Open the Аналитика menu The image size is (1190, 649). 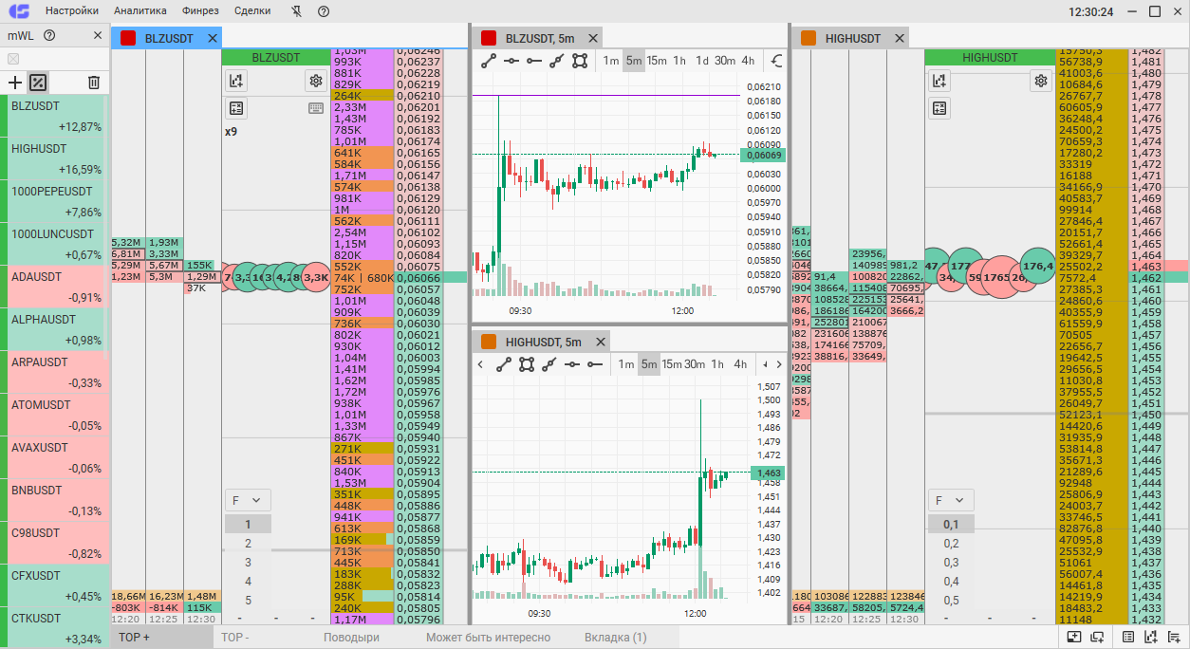140,11
